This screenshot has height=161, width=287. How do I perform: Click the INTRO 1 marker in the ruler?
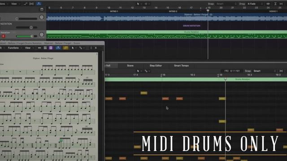point(114,11)
